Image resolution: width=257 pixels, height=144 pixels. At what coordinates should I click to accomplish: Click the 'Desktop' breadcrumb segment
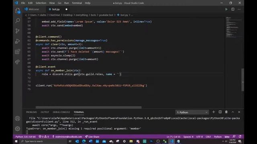(x=68, y=15)
